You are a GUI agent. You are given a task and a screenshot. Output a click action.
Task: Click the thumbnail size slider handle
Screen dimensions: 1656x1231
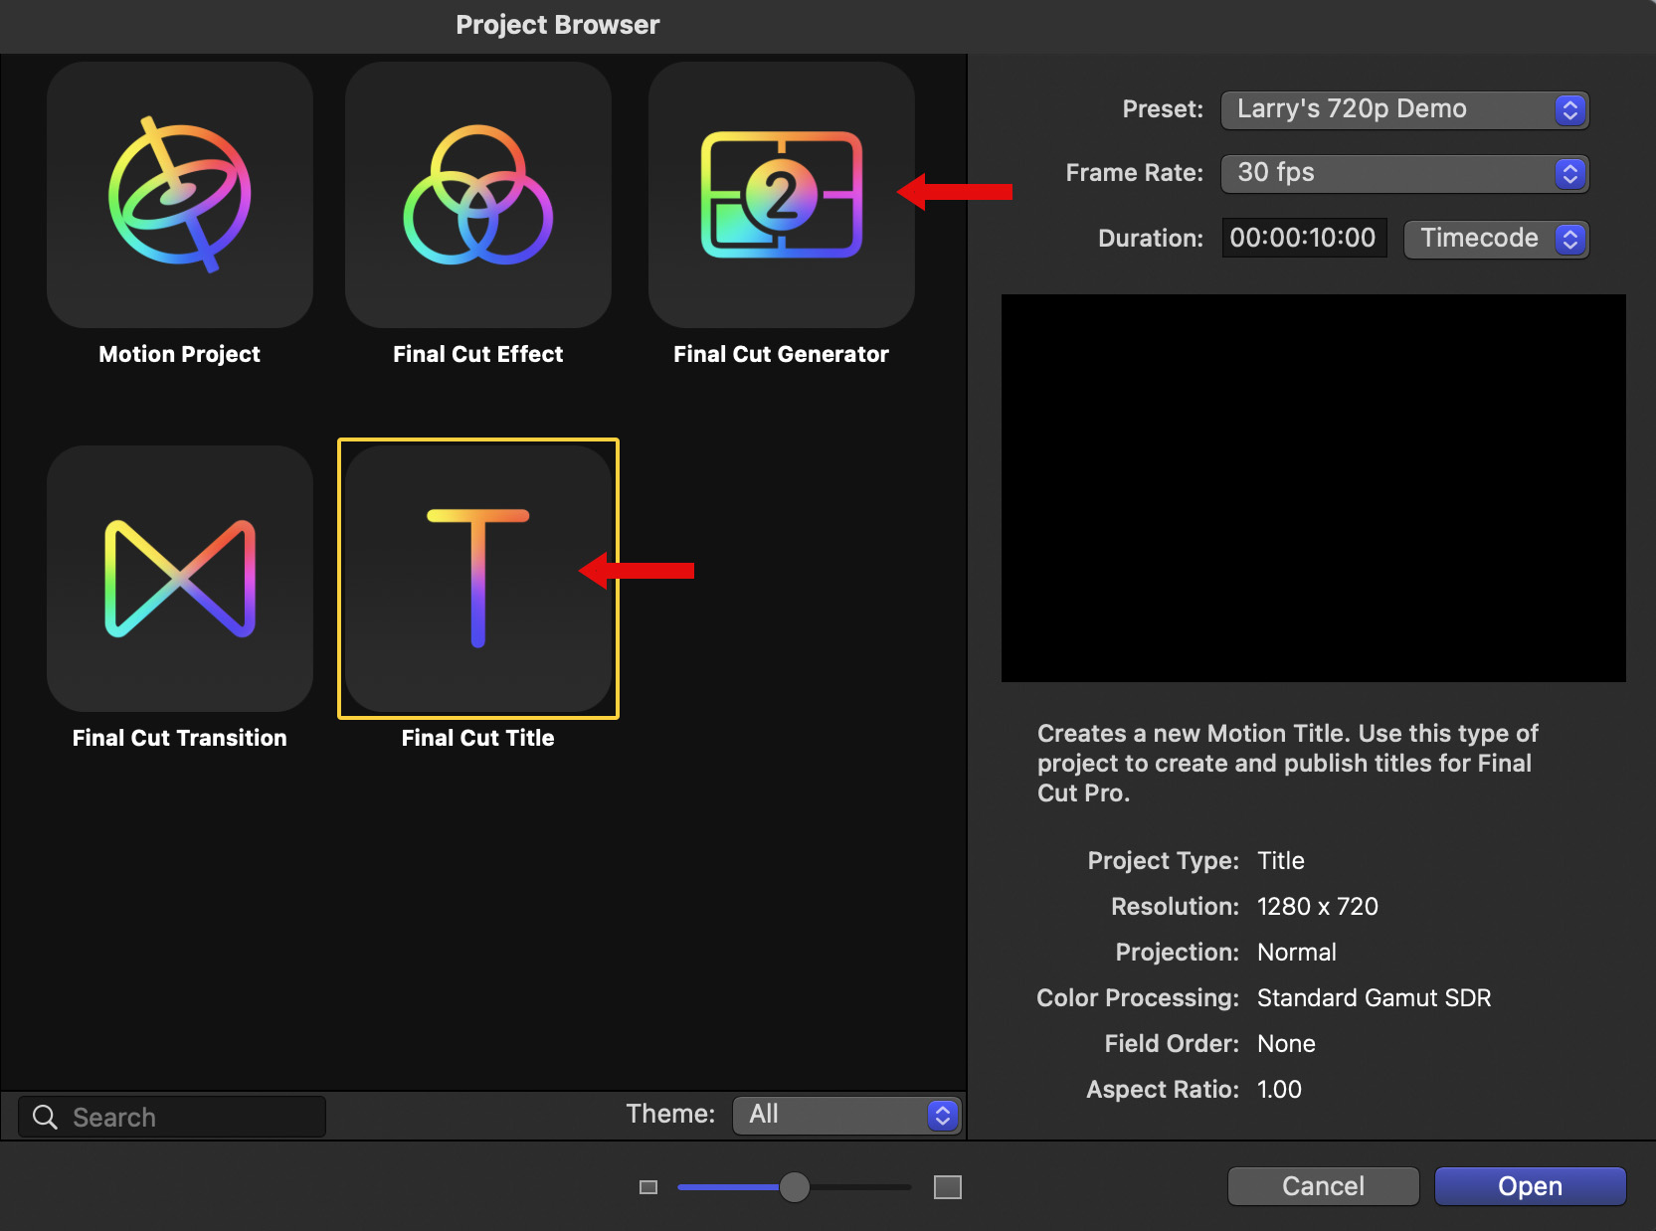pyautogui.click(x=794, y=1187)
